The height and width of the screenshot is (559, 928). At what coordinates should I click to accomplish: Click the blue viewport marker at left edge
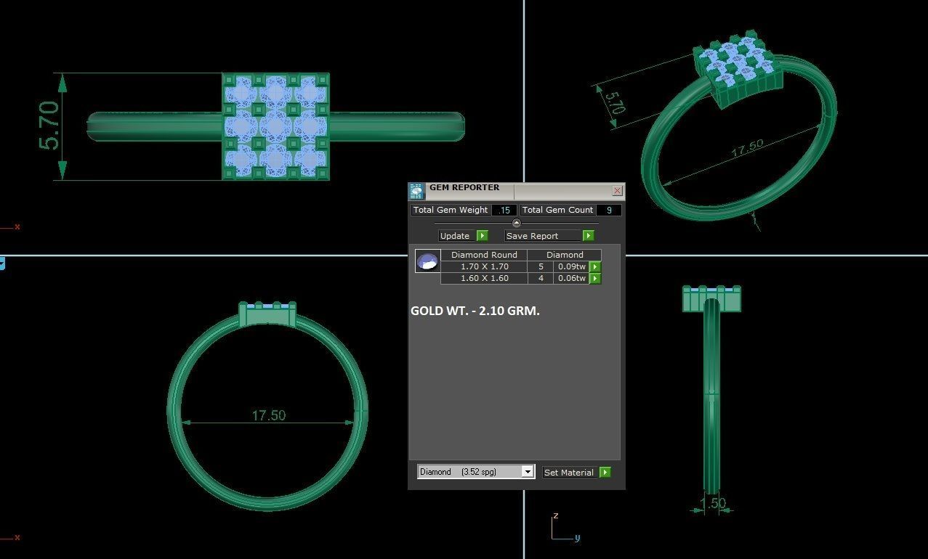[2, 264]
